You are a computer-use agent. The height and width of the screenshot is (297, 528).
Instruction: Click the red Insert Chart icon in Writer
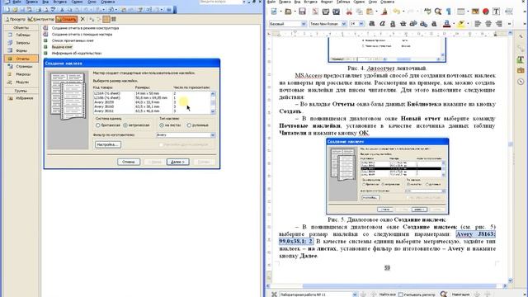click(x=486, y=12)
